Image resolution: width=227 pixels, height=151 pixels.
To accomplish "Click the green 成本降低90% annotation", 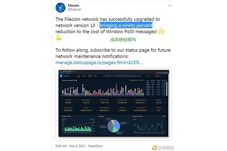I will [x=123, y=40].
